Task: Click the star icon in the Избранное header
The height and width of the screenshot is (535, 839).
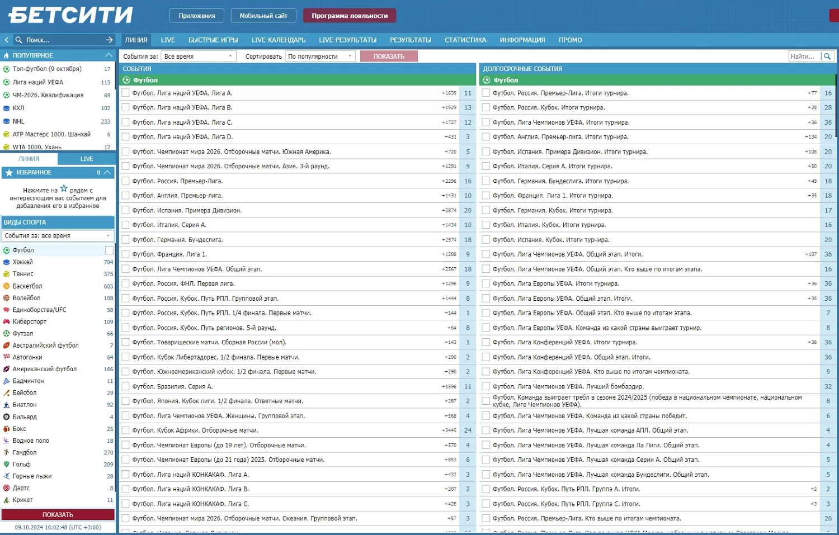Action: (x=9, y=173)
